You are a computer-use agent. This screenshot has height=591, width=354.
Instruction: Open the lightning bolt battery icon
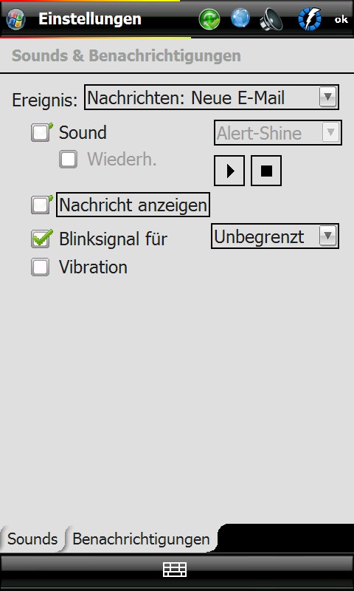(310, 19)
